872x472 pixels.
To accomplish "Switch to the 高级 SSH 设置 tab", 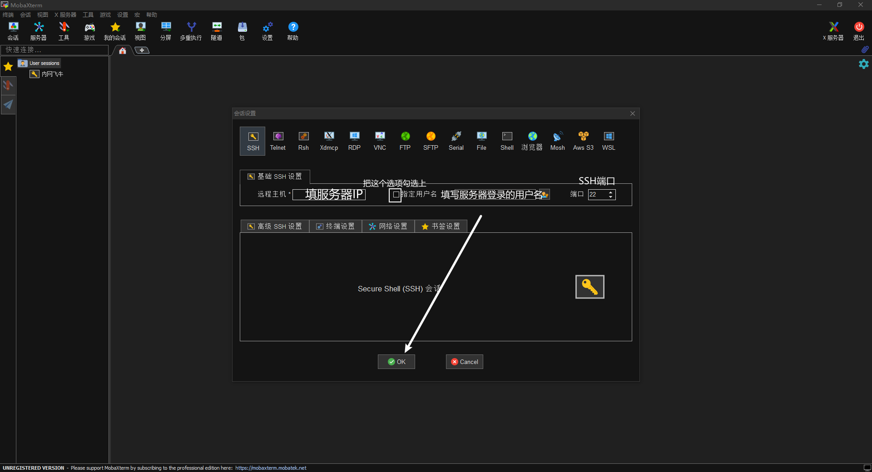I will pyautogui.click(x=275, y=226).
